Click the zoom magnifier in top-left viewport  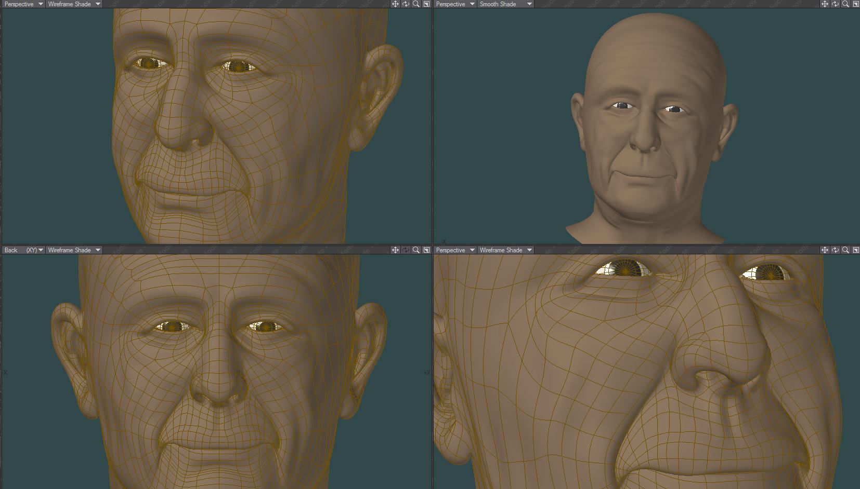coord(416,4)
